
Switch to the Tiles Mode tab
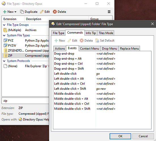coord(106,33)
